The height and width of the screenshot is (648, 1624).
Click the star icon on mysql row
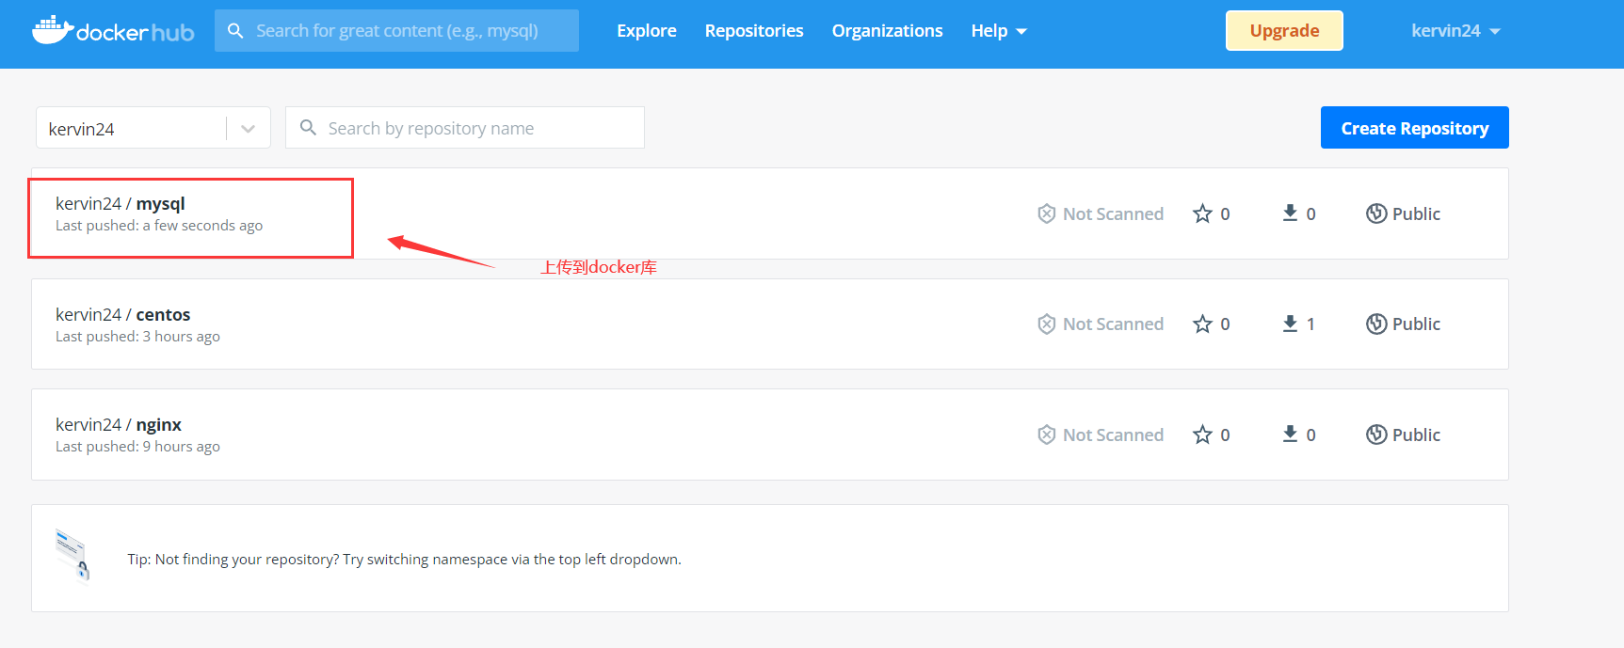[x=1202, y=213]
